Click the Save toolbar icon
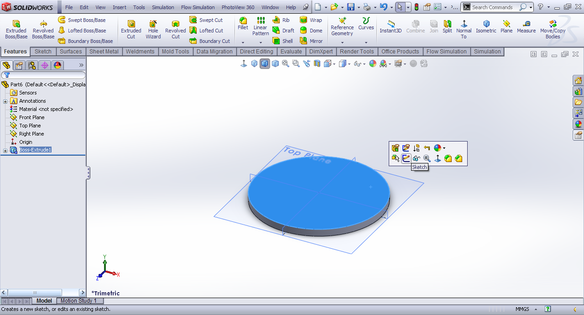The width and height of the screenshot is (584, 315). point(350,7)
